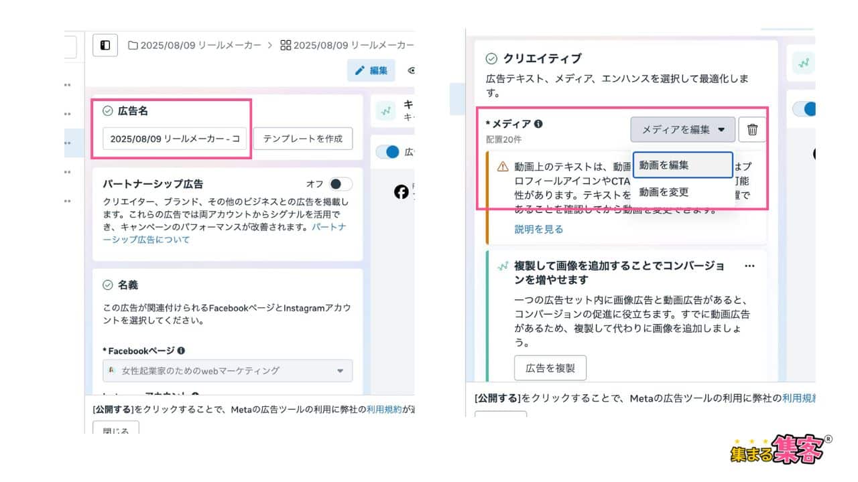Select 動画を変更 from the menu
Screen dimensions: 858x482
click(664, 192)
